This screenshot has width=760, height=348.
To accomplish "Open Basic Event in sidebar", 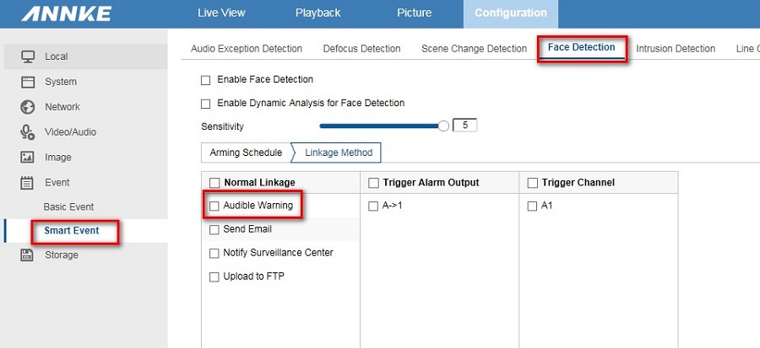I will (x=68, y=207).
